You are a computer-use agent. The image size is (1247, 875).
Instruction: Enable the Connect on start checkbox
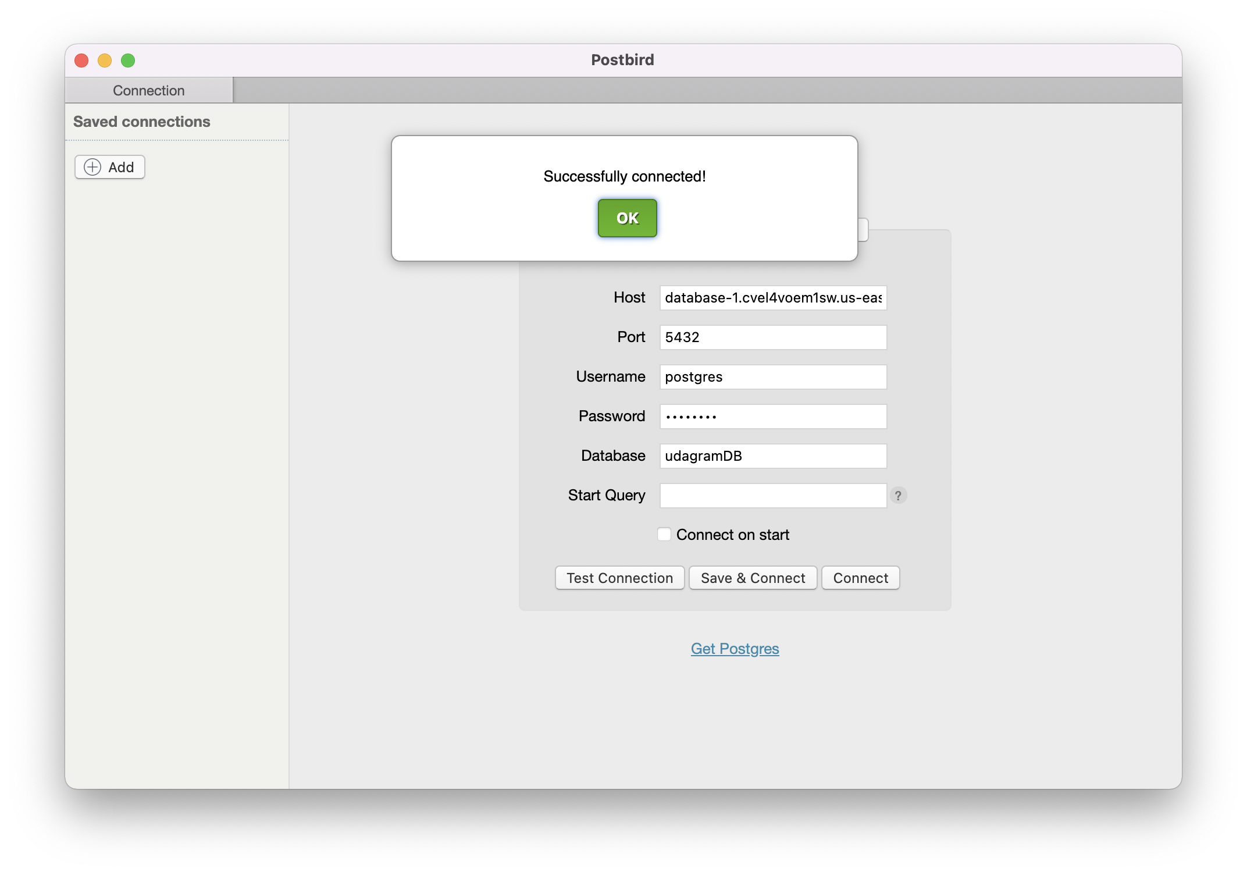point(664,533)
